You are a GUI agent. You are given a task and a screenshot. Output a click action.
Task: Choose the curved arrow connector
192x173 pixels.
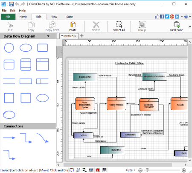coord(43,138)
